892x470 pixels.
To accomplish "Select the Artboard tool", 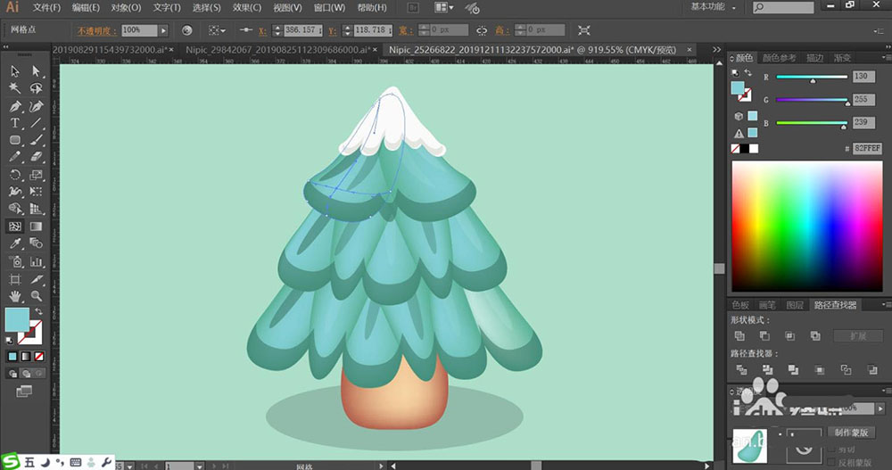I will 15,279.
